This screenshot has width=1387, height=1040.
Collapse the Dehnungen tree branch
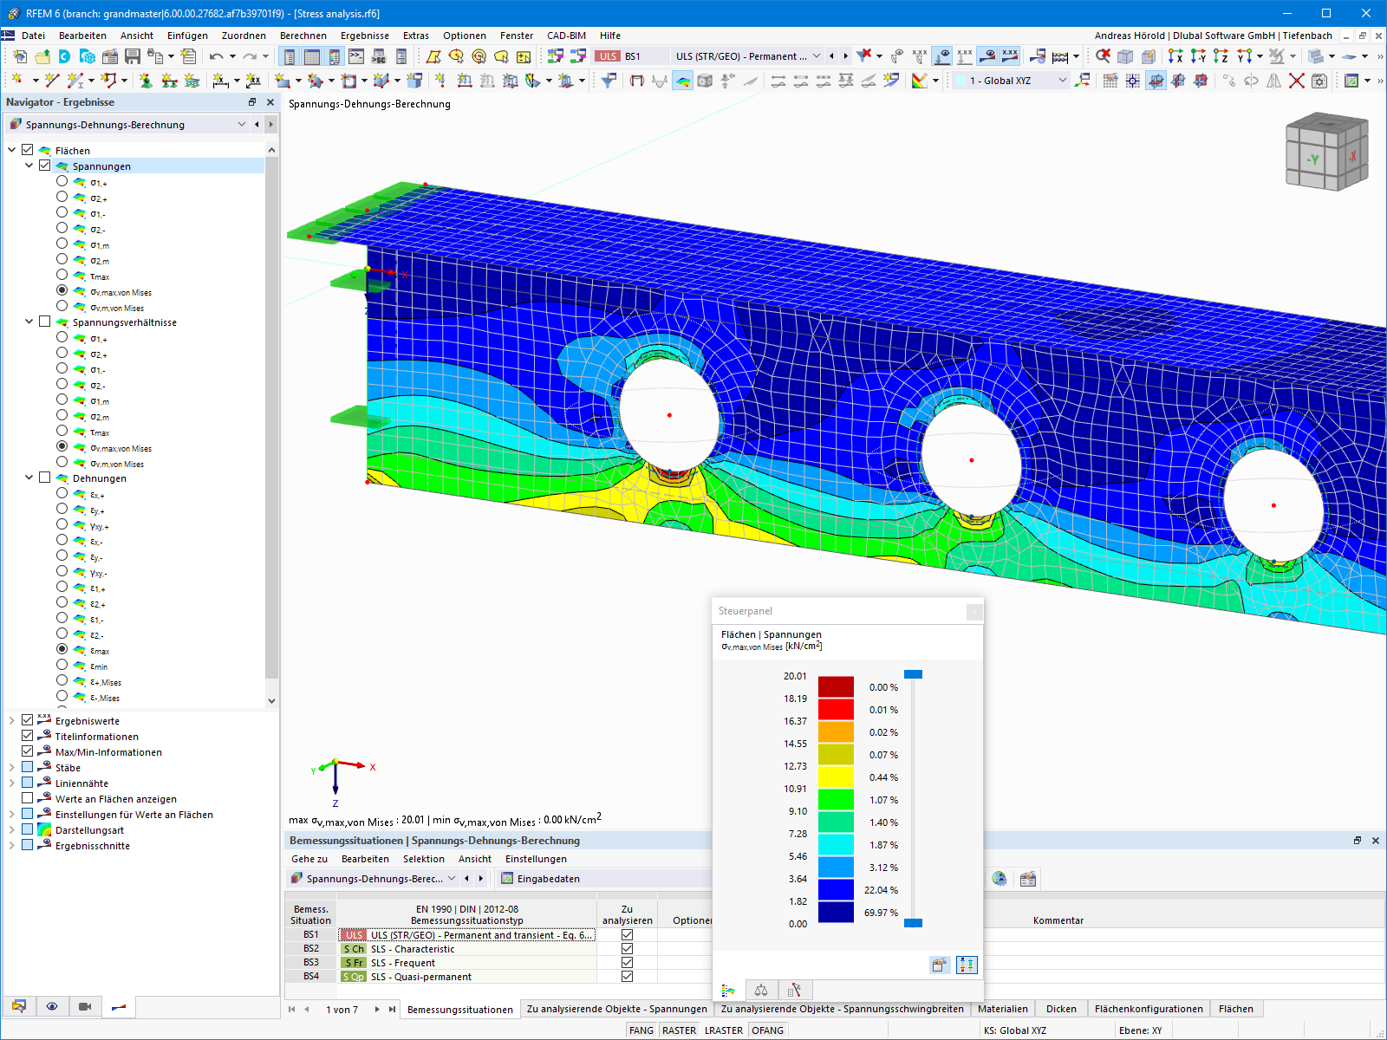click(x=29, y=478)
